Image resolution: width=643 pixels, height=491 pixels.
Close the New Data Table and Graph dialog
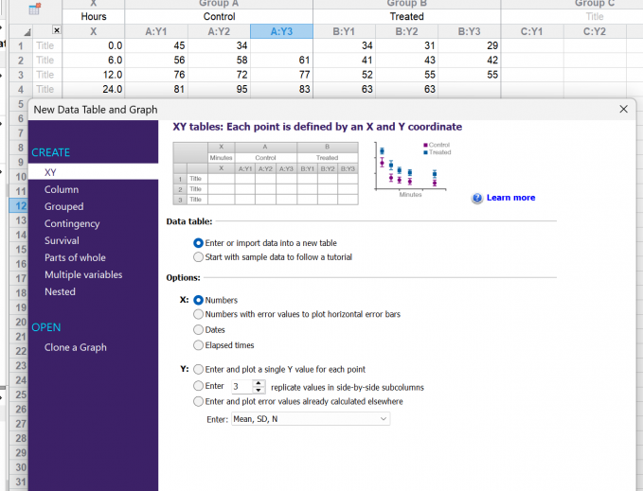click(x=623, y=109)
